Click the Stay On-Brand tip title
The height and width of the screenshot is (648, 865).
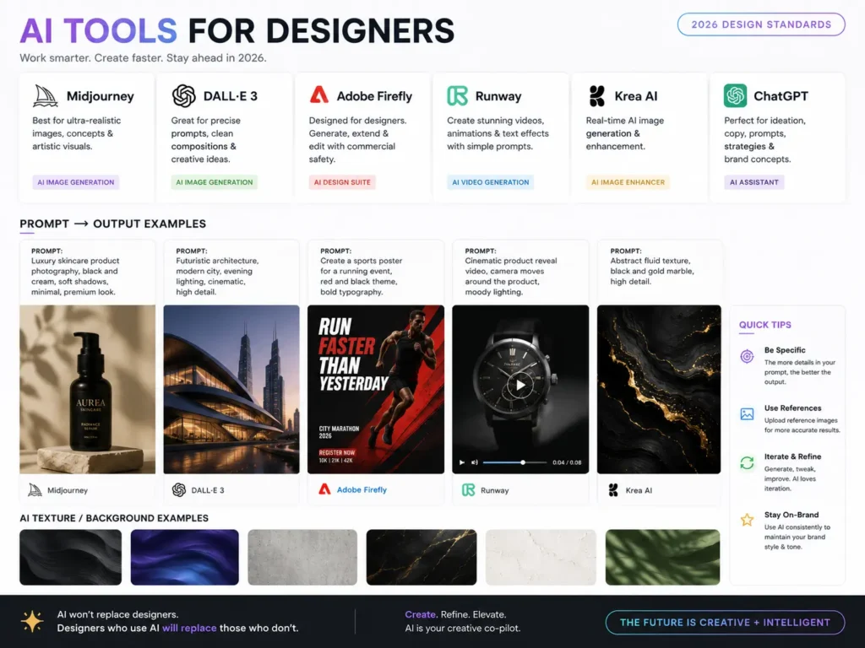pos(791,515)
